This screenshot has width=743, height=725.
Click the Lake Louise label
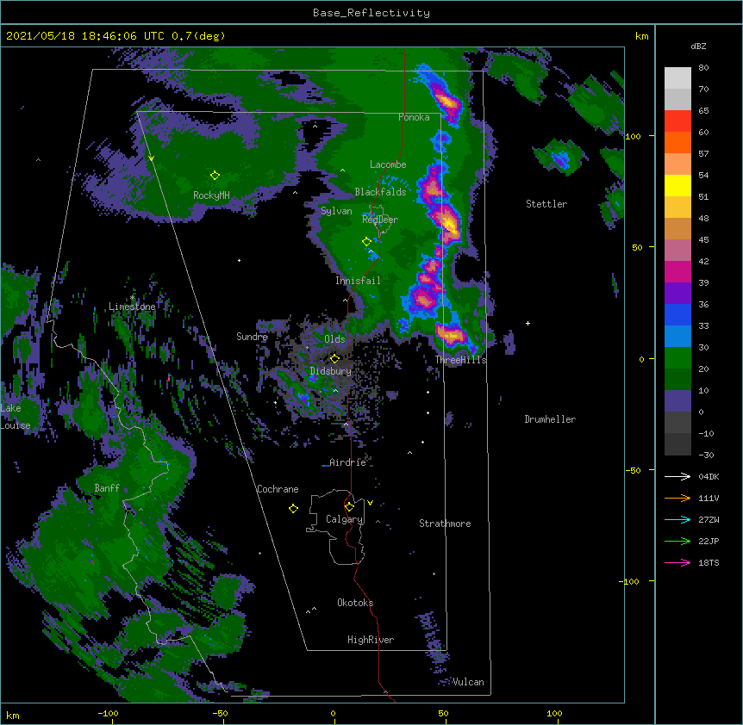tap(16, 417)
